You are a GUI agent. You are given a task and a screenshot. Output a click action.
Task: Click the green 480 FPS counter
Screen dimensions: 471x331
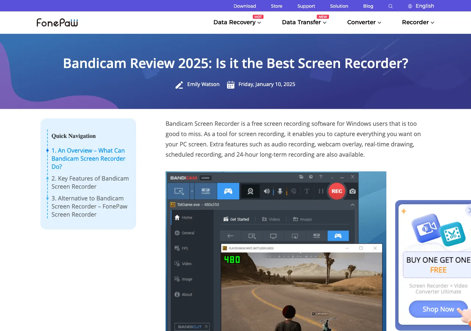(x=232, y=260)
